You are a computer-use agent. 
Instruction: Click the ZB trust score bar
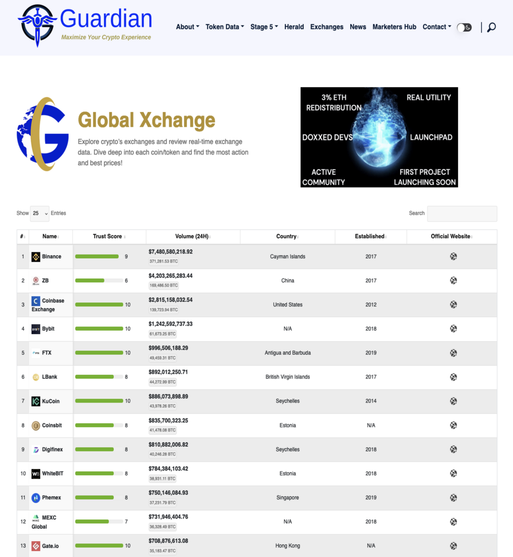(x=99, y=281)
